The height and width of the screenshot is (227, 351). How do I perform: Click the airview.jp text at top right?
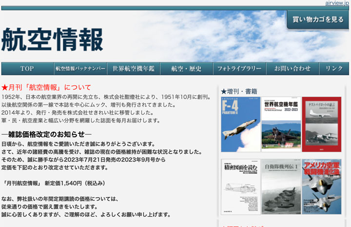click(337, 3)
